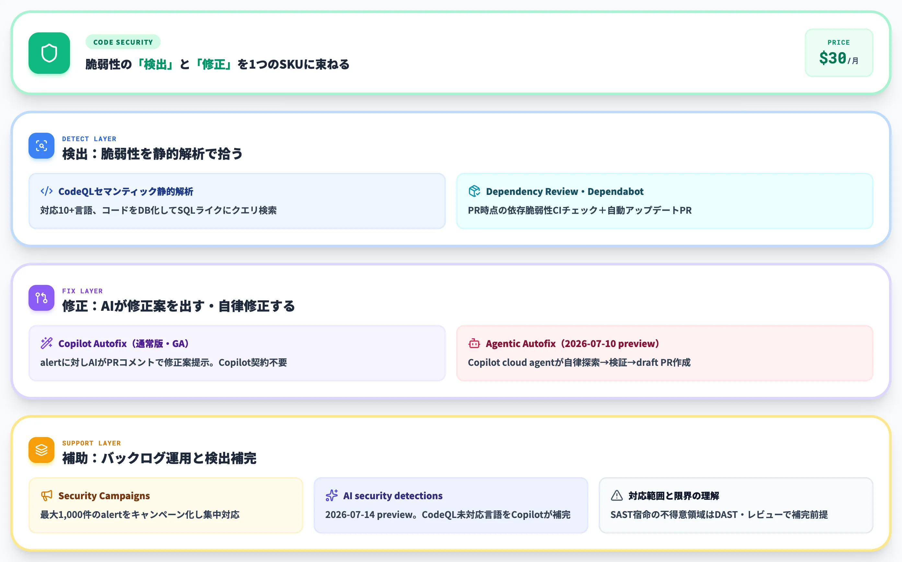
Task: Click the PRICE label
Action: (x=839, y=42)
